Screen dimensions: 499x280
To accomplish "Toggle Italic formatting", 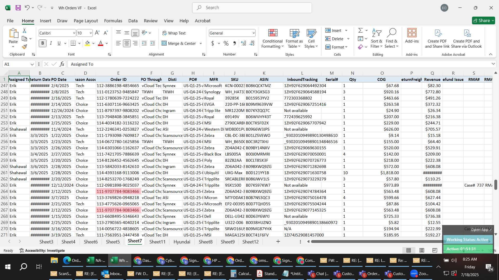I will point(51,43).
